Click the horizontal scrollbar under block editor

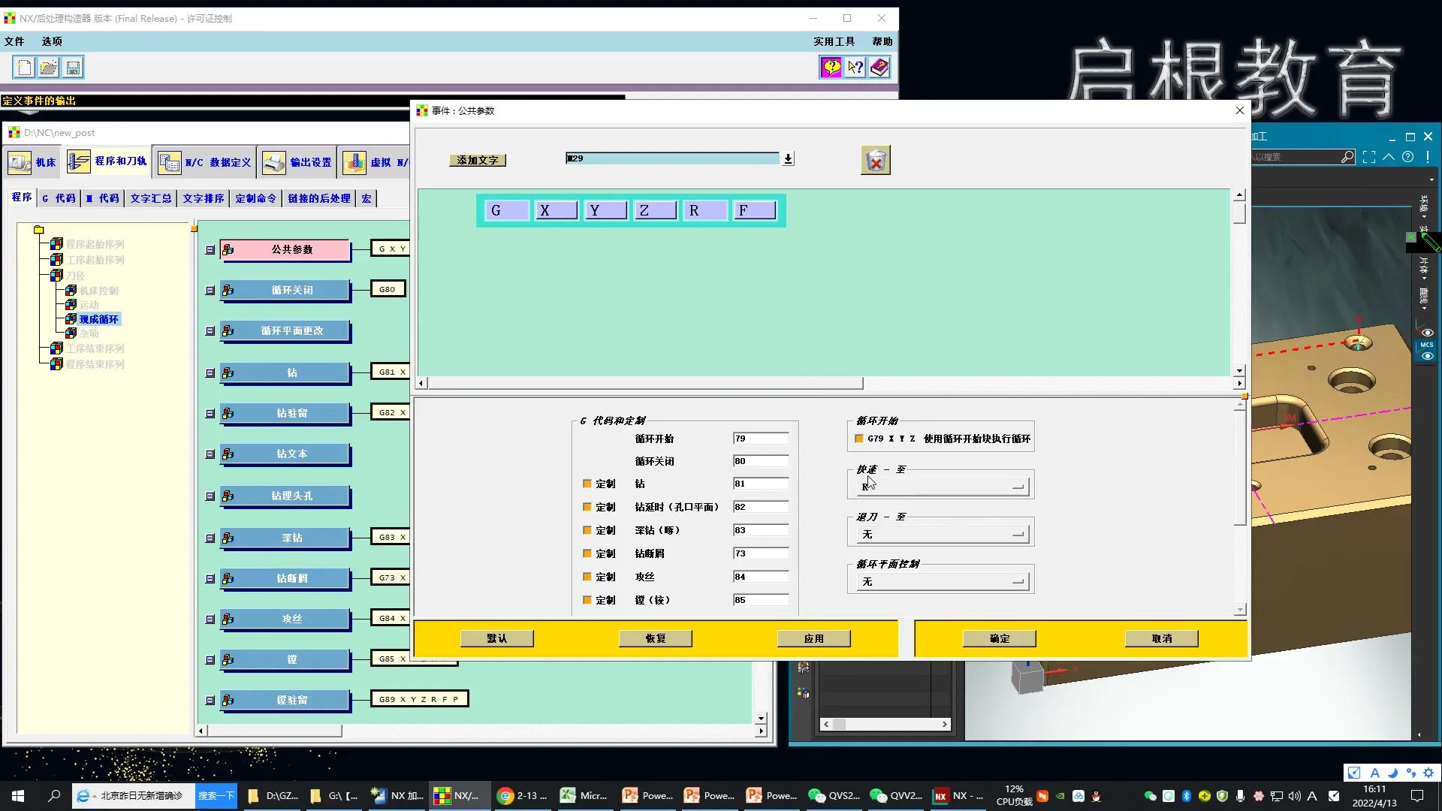coord(646,383)
